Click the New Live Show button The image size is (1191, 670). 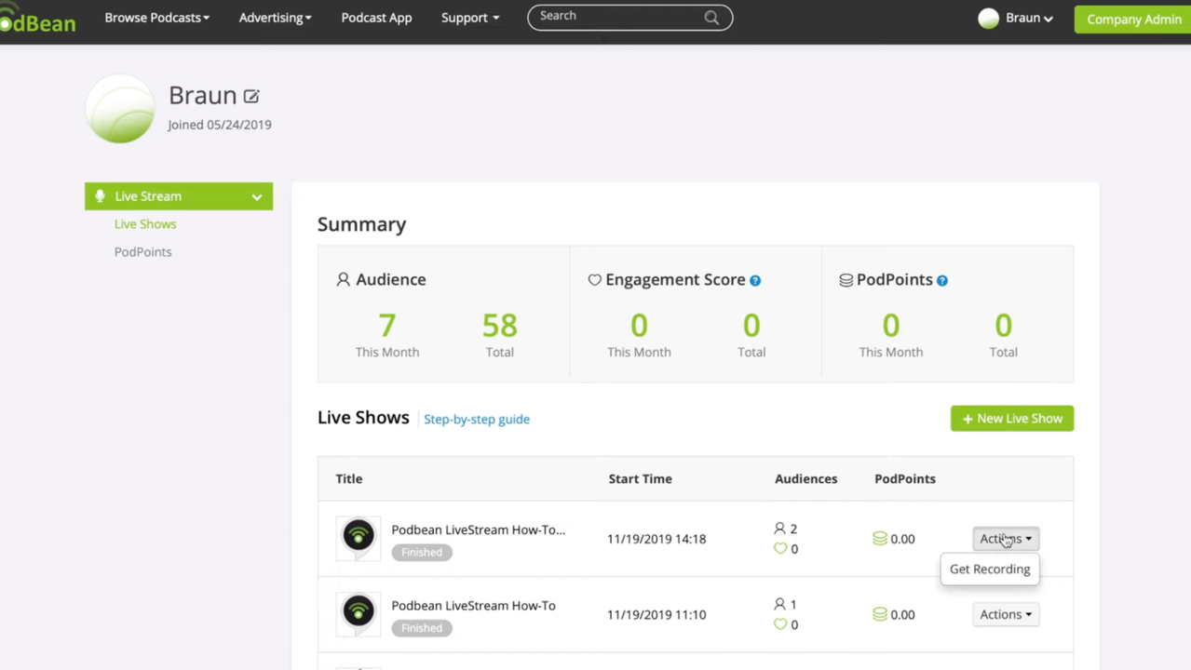click(1011, 419)
